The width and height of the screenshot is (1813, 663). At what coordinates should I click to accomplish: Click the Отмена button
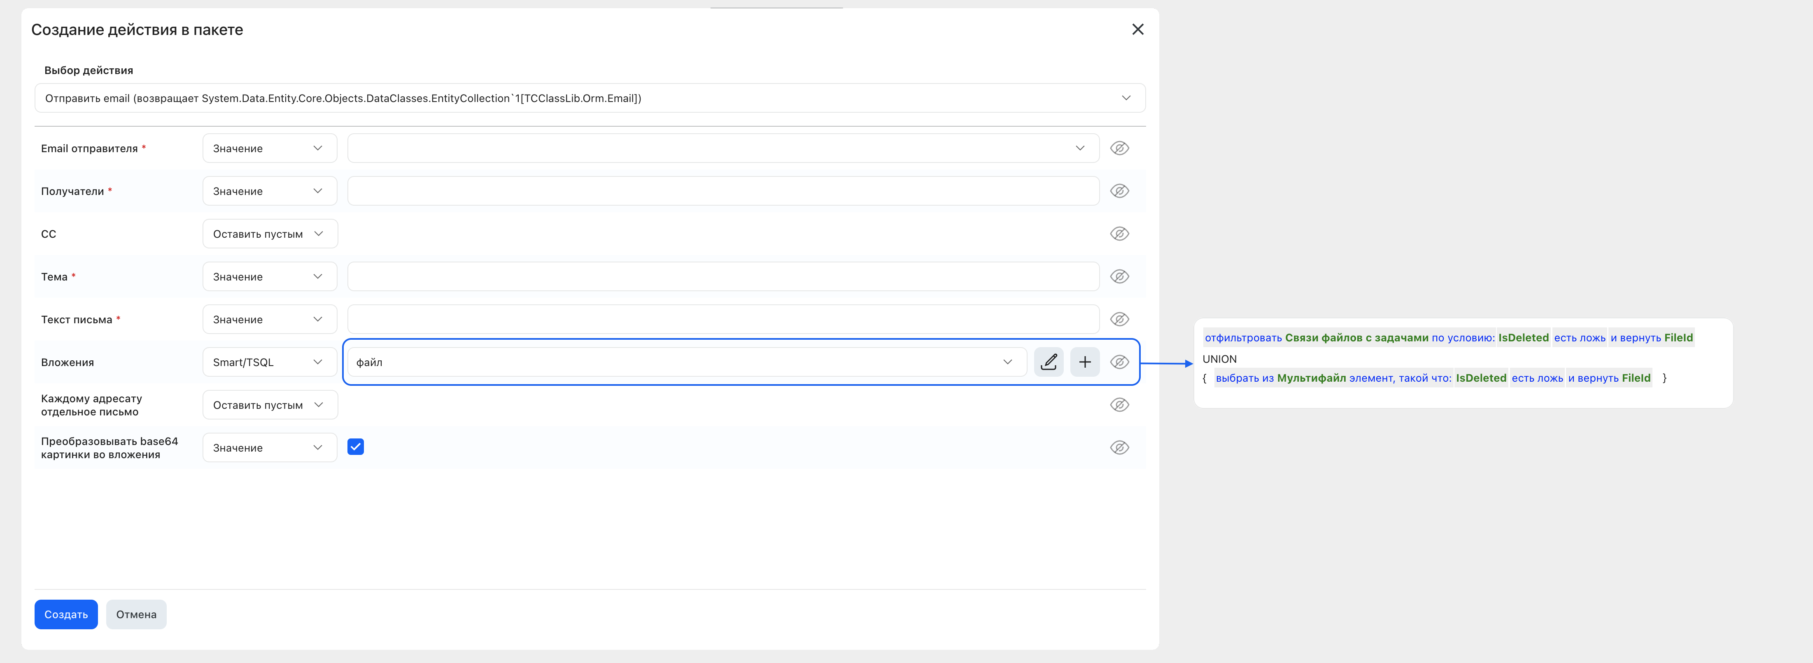tap(136, 615)
